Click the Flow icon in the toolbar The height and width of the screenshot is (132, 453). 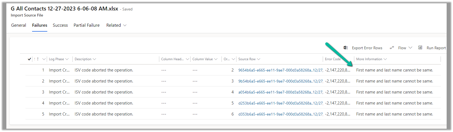(x=392, y=48)
